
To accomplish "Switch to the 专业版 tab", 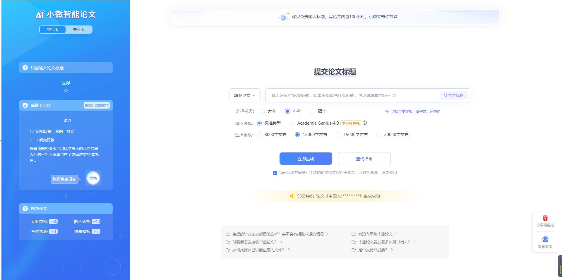I will (79, 30).
